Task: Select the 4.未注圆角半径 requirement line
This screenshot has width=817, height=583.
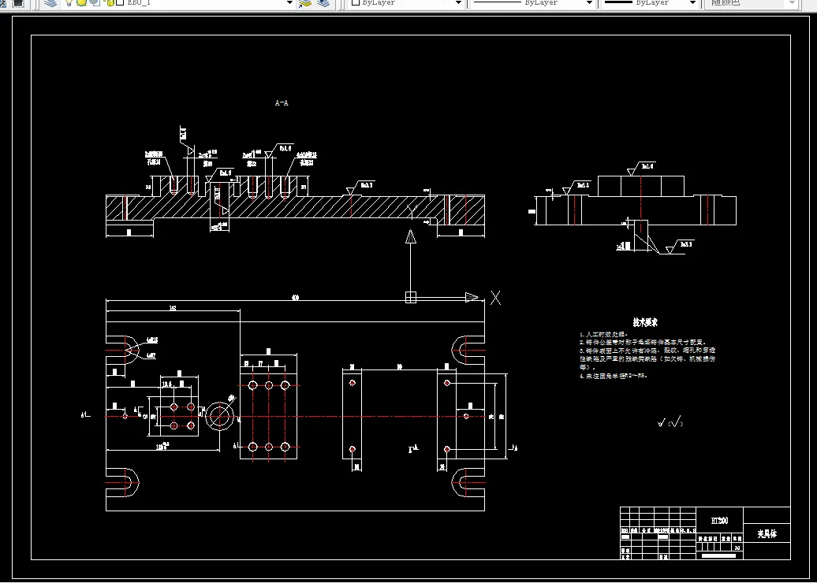Action: 614,376
